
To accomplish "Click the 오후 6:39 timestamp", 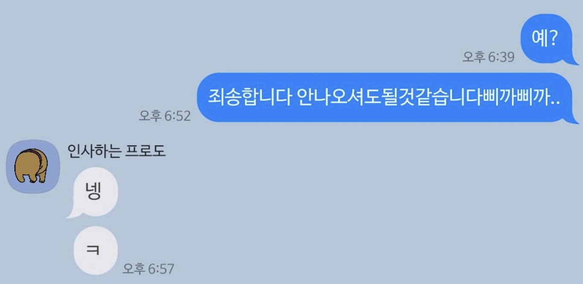I will (x=488, y=57).
